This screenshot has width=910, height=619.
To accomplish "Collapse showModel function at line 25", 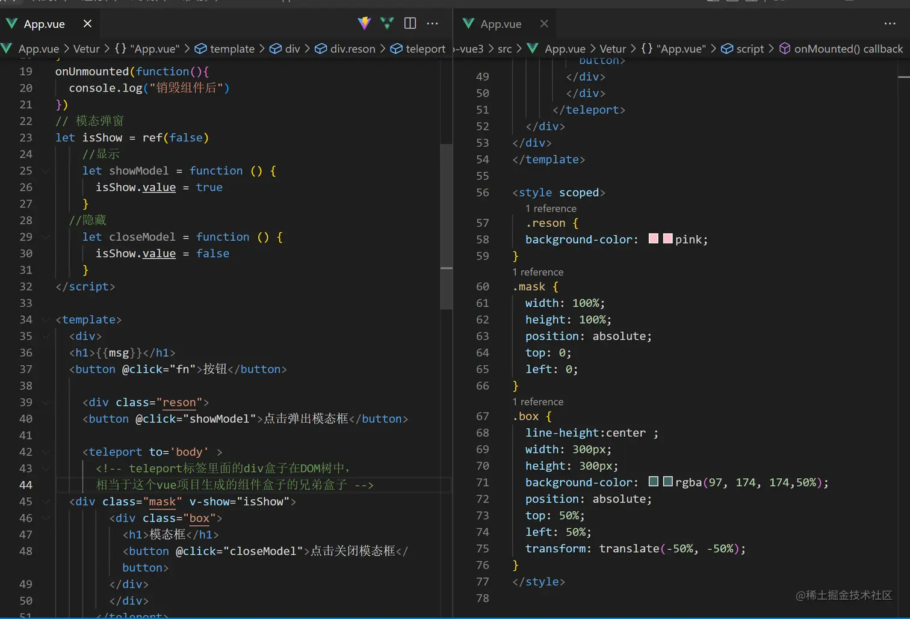I will (46, 171).
